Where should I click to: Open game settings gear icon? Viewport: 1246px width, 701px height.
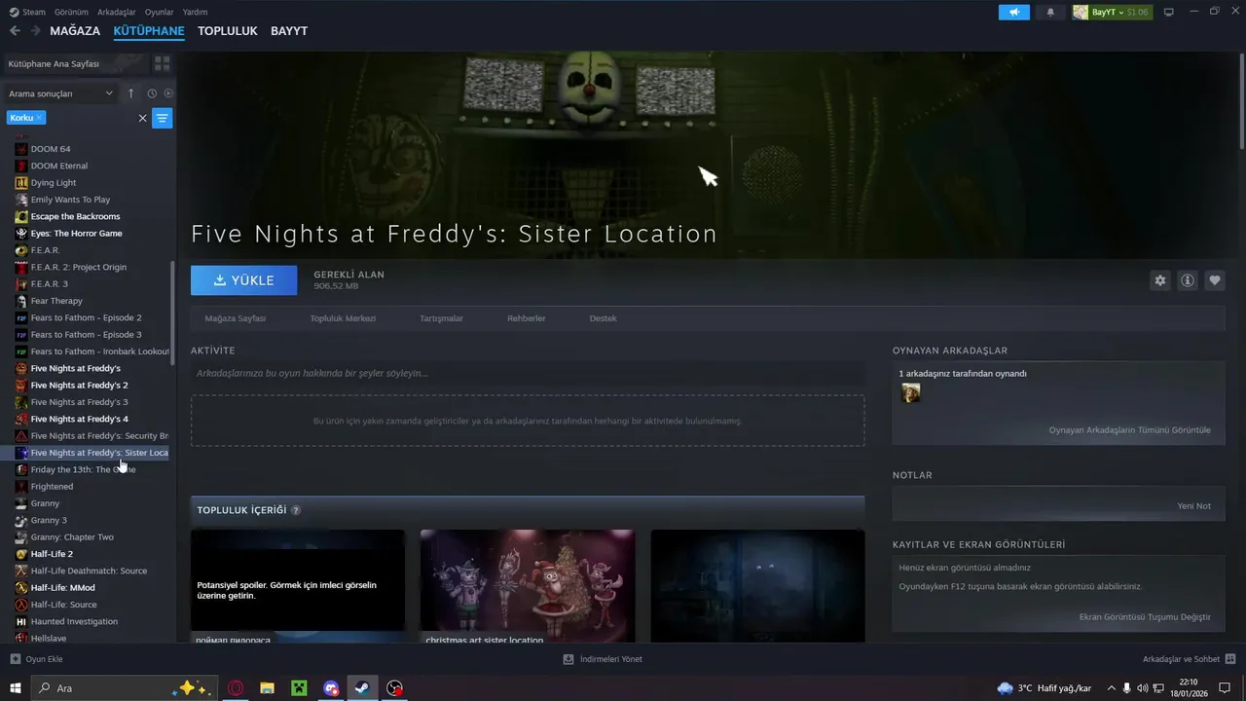tap(1160, 280)
